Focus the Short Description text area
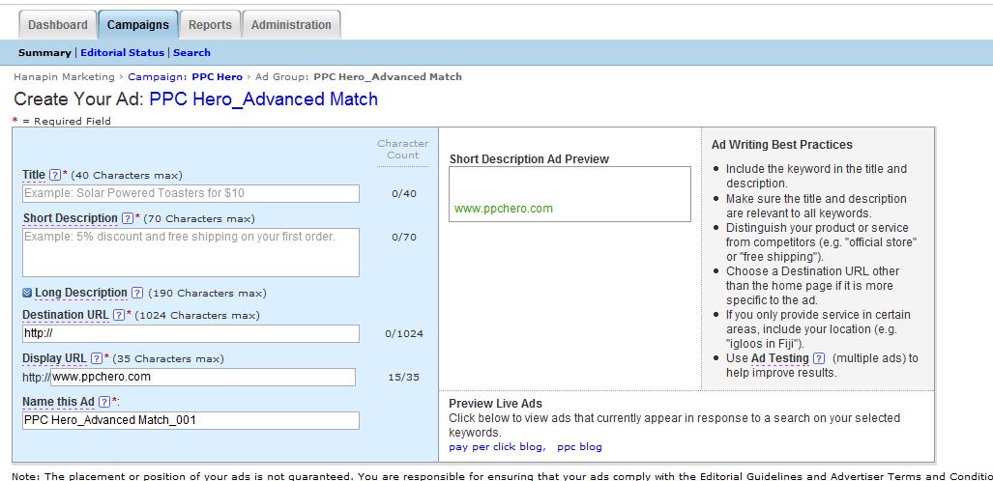The height and width of the screenshot is (481, 993). 190,252
